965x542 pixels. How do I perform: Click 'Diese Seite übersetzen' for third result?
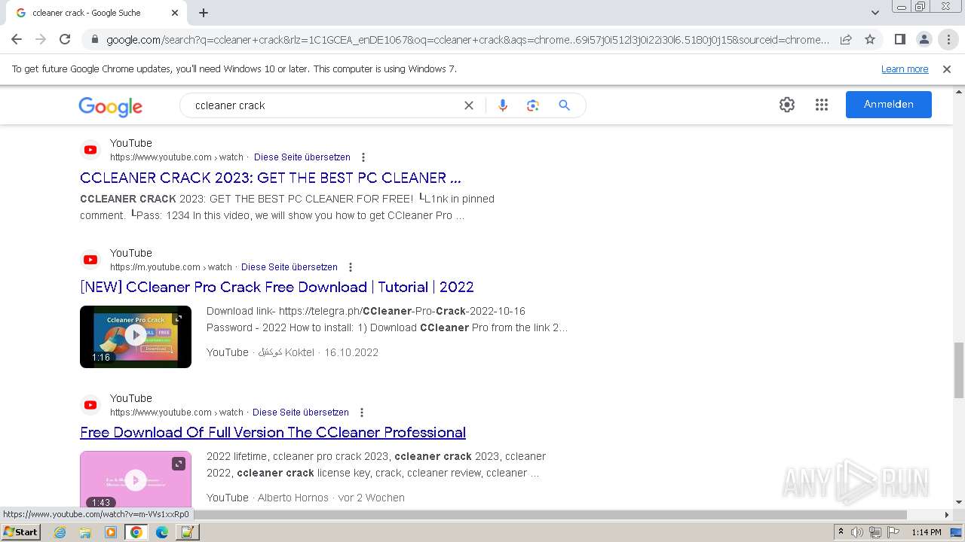[x=301, y=413]
